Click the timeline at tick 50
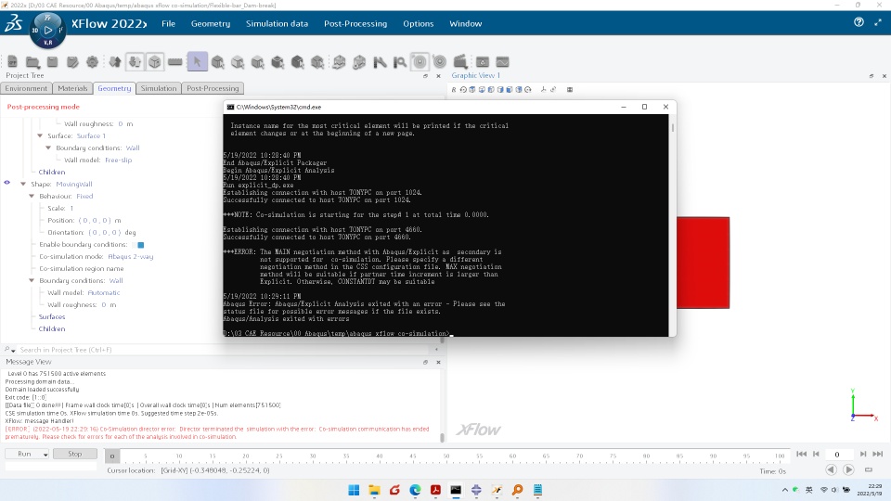Viewport: 891px width, 501px height. [x=446, y=455]
